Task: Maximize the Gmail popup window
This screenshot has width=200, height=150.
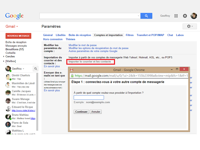Action: click(x=177, y=69)
